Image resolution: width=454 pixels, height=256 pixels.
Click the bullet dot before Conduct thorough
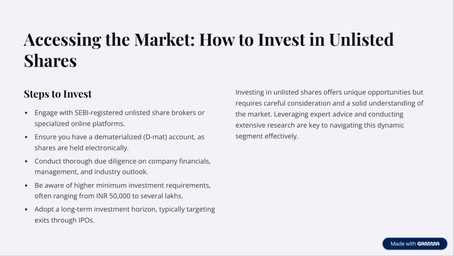[26, 161]
